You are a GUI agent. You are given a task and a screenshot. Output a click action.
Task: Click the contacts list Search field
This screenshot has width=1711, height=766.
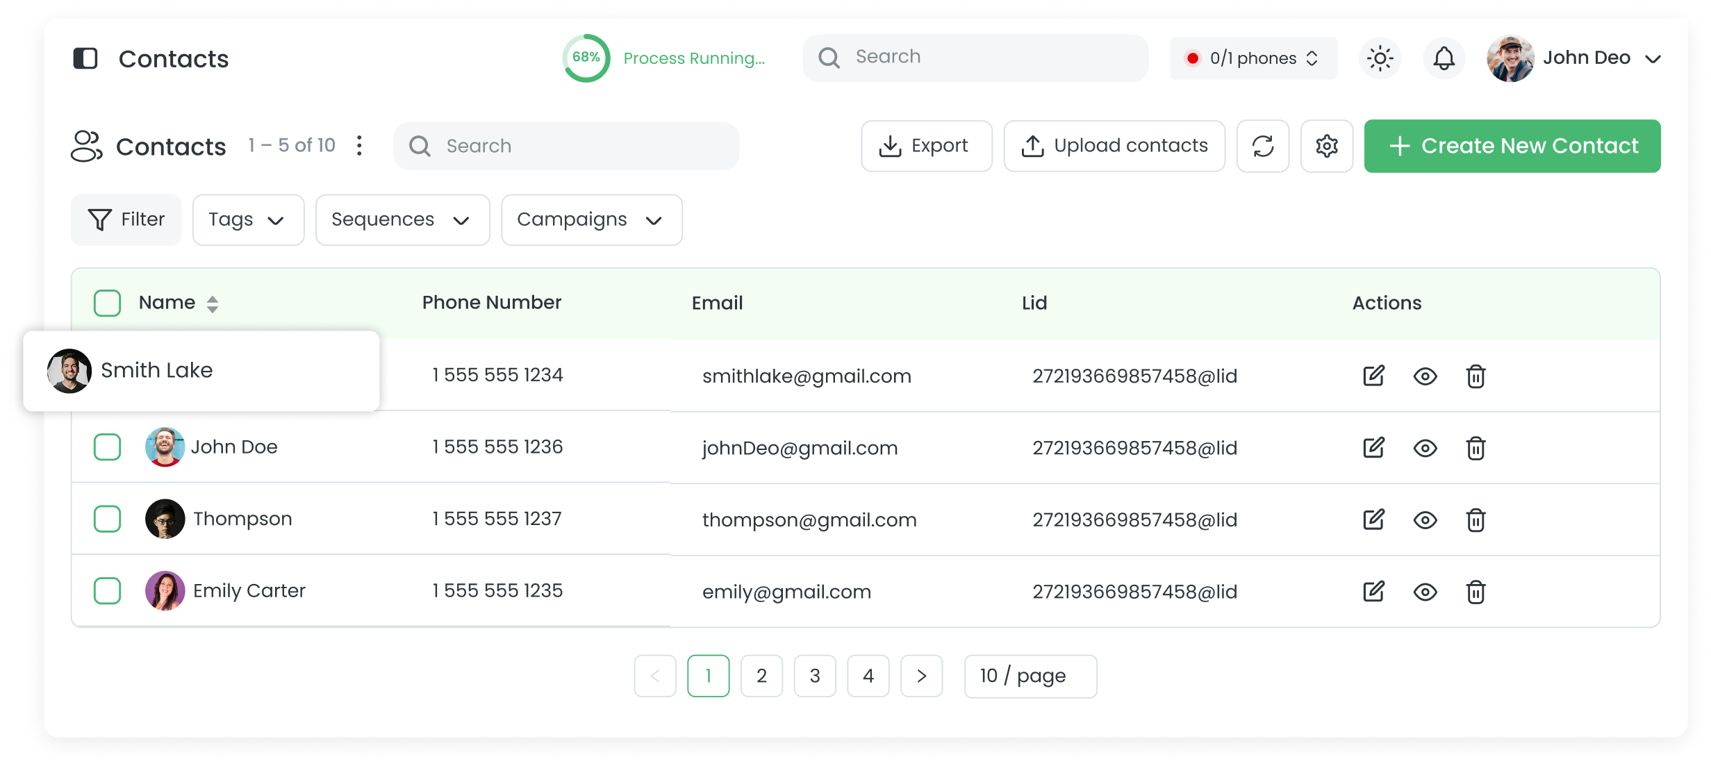[x=566, y=146]
